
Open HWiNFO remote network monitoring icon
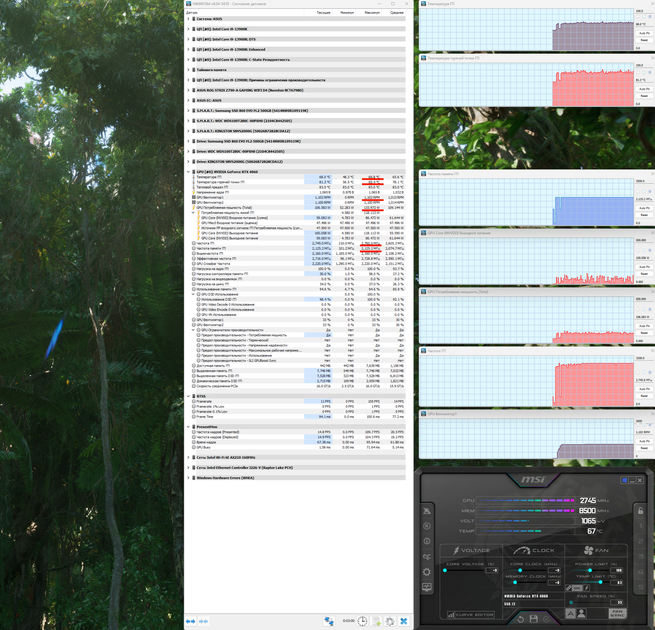[329, 621]
